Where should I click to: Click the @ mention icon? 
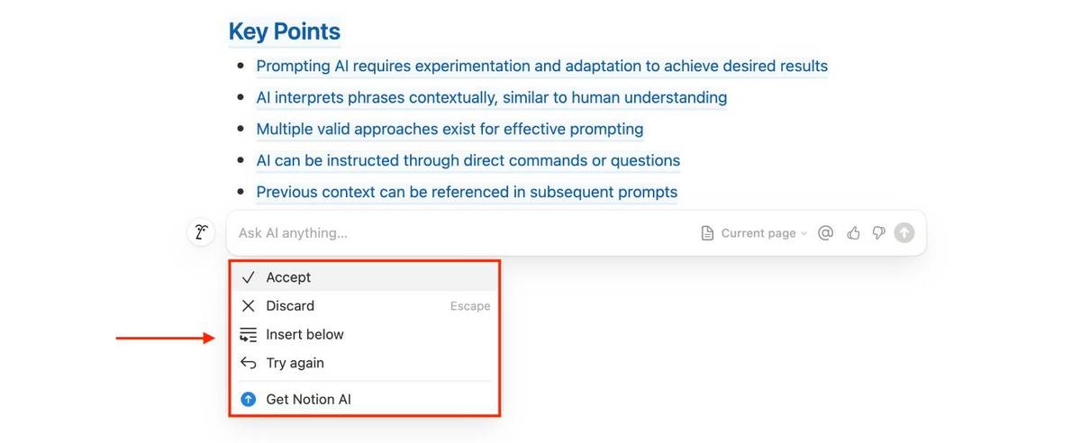[825, 233]
